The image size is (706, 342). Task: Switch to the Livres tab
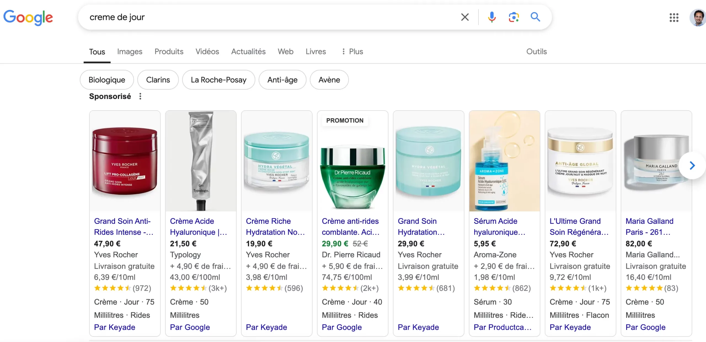pyautogui.click(x=316, y=52)
